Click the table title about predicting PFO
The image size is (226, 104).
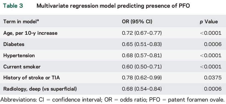[x=113, y=6]
